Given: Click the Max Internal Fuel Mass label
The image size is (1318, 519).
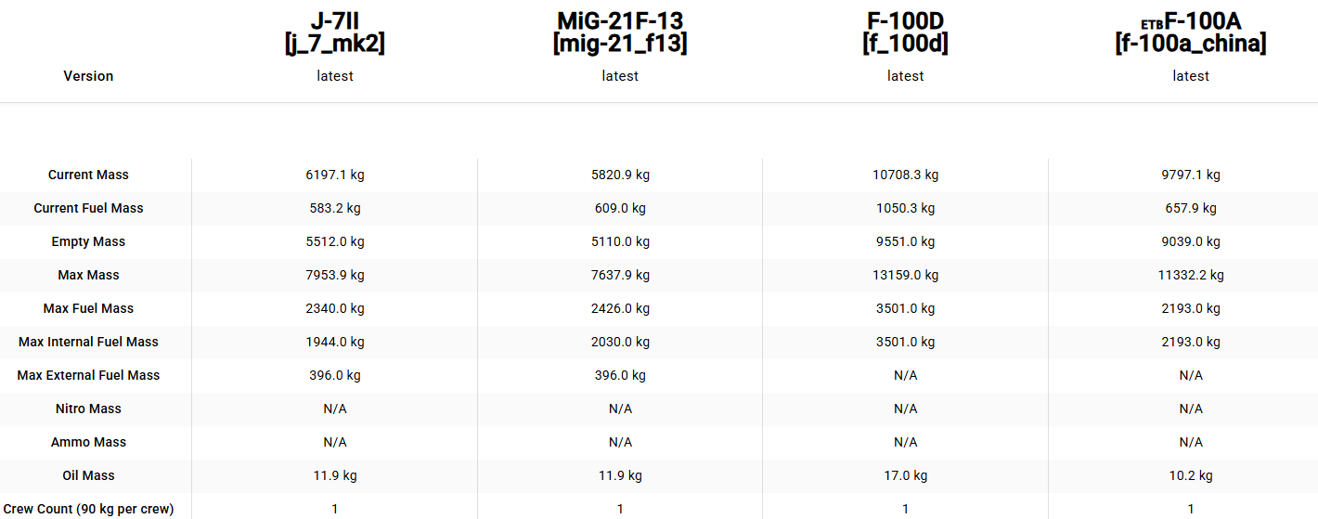Looking at the screenshot, I should [x=88, y=342].
